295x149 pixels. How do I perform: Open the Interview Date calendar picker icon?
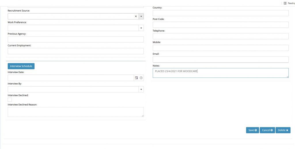pyautogui.click(x=137, y=78)
